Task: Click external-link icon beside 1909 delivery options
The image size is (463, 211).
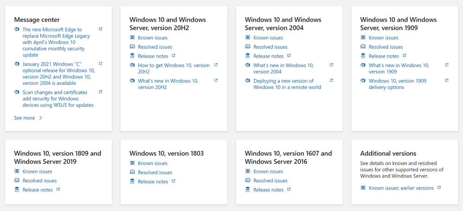Action: 447,80
